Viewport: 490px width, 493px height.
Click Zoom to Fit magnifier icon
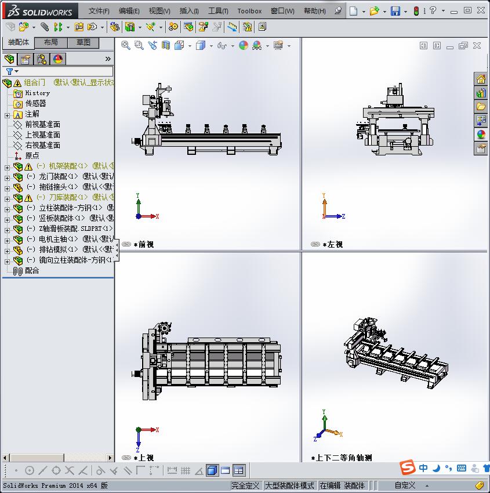click(x=126, y=46)
